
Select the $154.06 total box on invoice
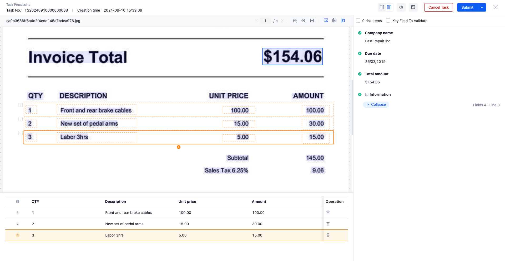point(292,57)
